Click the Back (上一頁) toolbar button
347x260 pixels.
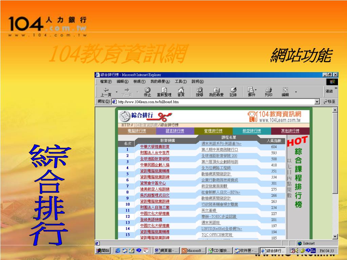(x=106, y=92)
